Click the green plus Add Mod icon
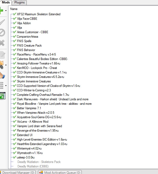This screenshot has height=174, width=158. click(x=2, y=11)
